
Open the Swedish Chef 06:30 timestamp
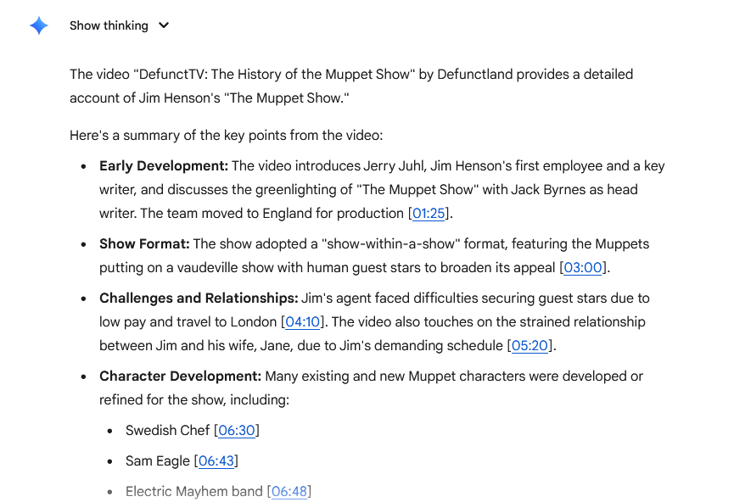237,431
